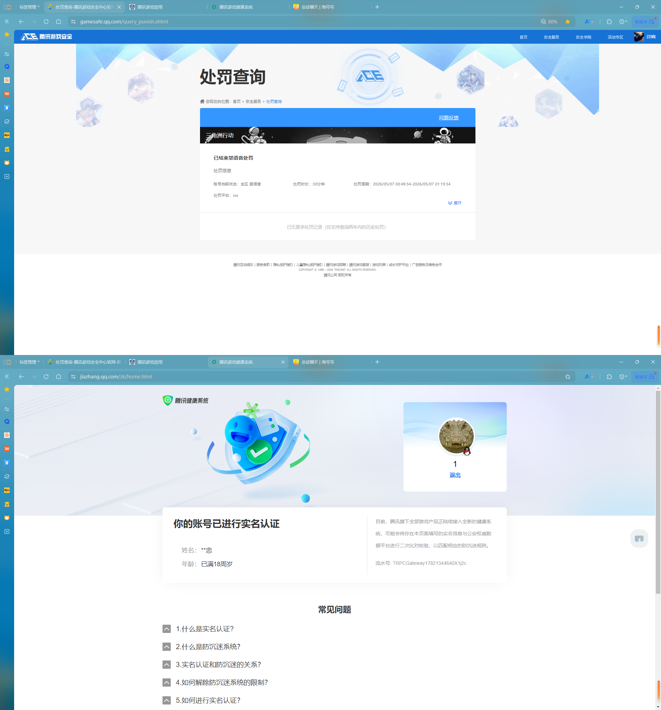Switch to the 腾讯游戏信用 tab in the top window
Viewport: 661px width, 710px height.
(x=166, y=7)
